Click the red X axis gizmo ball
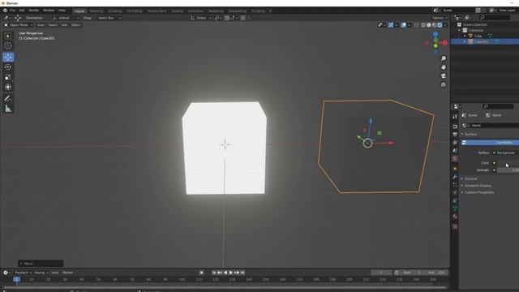Image resolution: width=519 pixels, height=292 pixels. (x=445, y=43)
